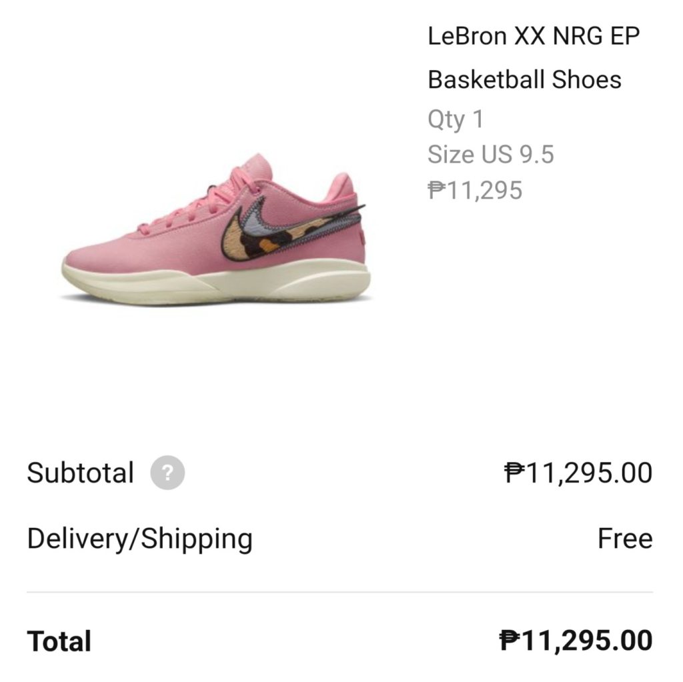Click the heel pull tab of the shoe
This screenshot has height=682, width=683.
341,185
